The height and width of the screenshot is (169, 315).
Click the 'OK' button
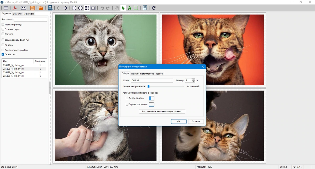[179, 121]
